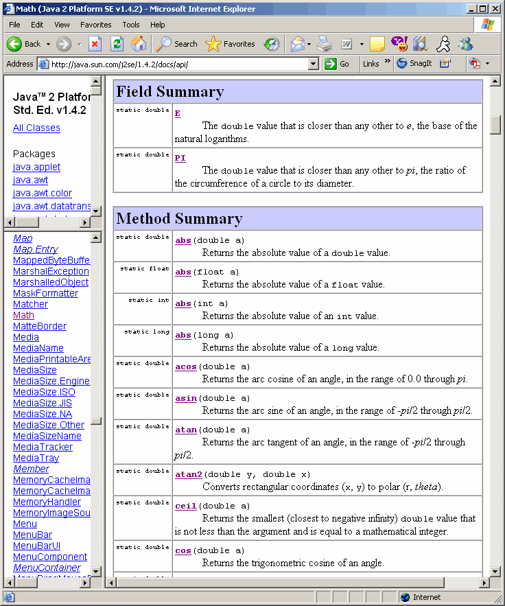Open the MediaSize.ISO class link

[44, 392]
